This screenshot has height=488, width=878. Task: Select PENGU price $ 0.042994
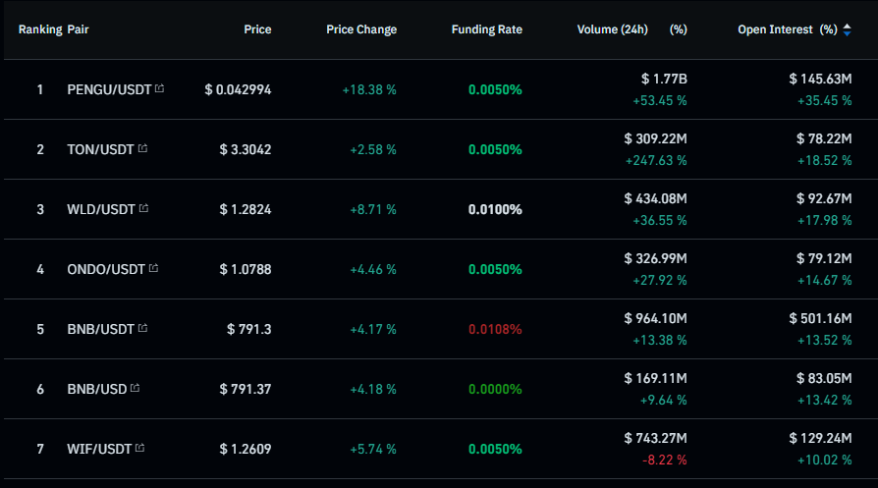(238, 89)
